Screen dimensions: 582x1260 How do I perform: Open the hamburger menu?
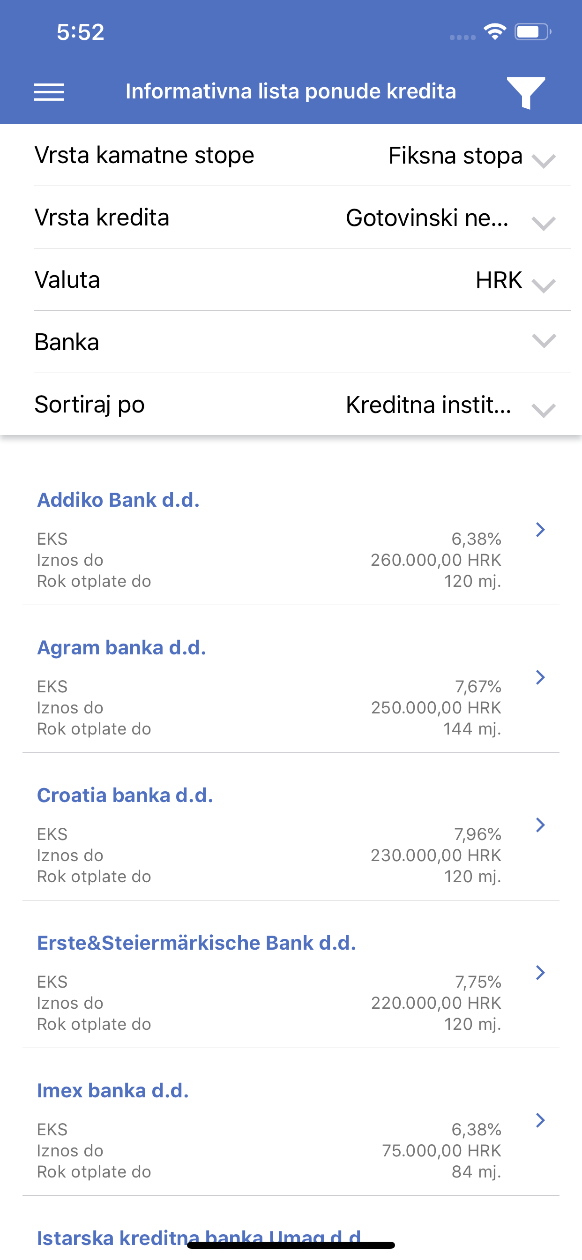tap(49, 92)
